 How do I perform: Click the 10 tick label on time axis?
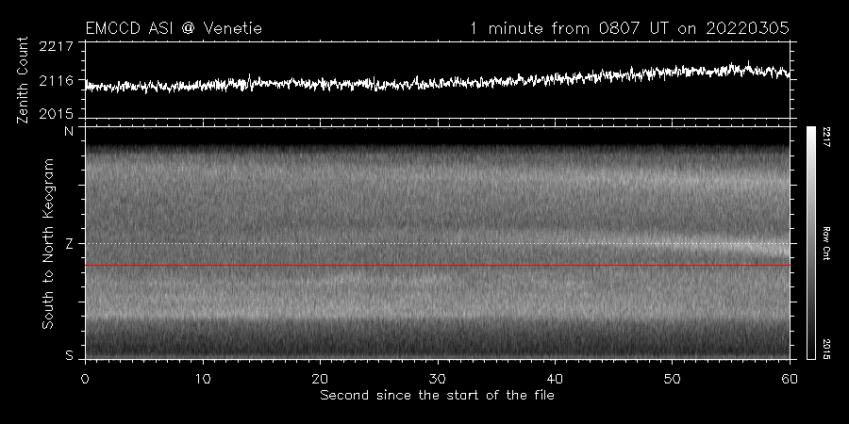pyautogui.click(x=203, y=379)
